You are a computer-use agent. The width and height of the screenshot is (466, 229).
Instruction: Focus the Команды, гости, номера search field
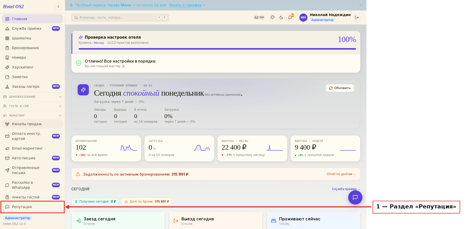click(120, 18)
